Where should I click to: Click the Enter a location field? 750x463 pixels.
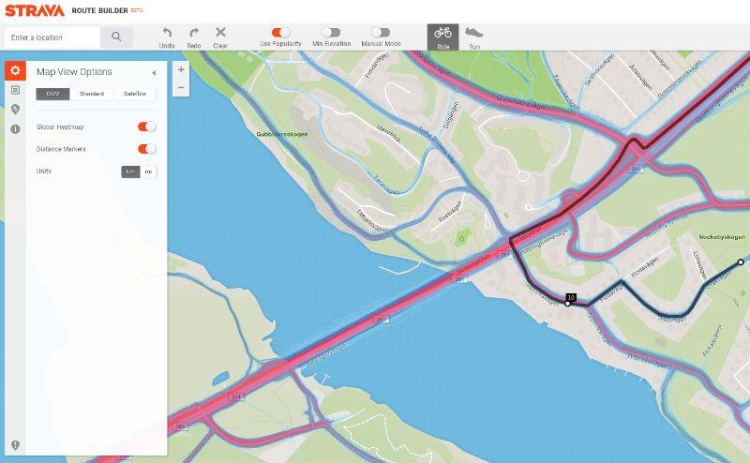click(52, 37)
